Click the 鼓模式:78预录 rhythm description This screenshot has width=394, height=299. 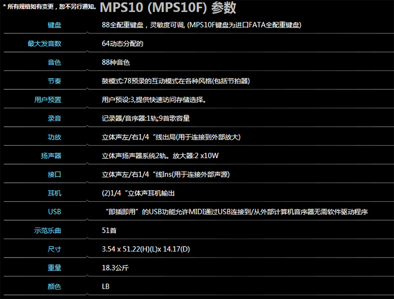coord(176,81)
